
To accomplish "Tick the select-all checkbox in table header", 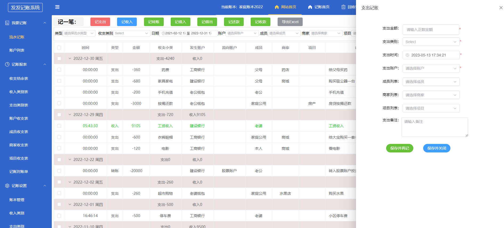I will tap(59, 48).
